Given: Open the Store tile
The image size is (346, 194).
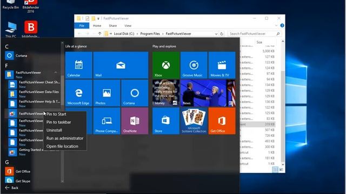Looking at the screenshot, I should click(x=166, y=121).
